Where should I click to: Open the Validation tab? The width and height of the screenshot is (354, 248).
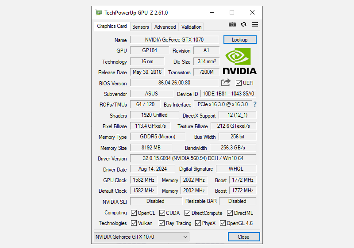tap(191, 27)
